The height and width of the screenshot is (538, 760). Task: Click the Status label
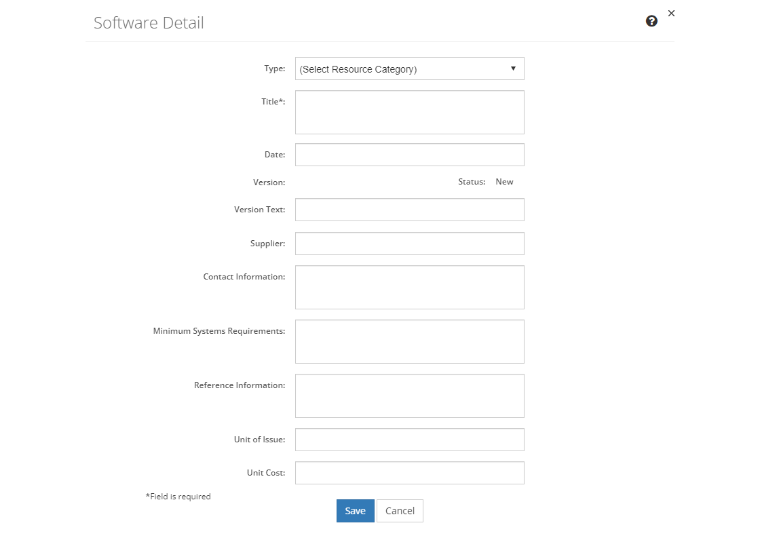tap(472, 182)
